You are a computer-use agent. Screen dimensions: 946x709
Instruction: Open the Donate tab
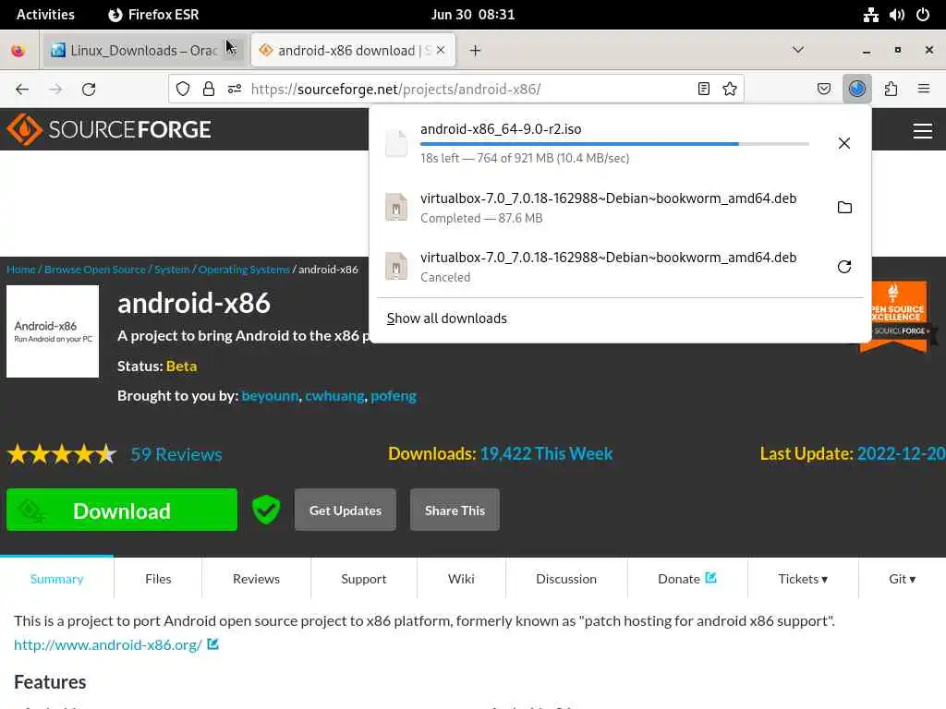point(687,579)
